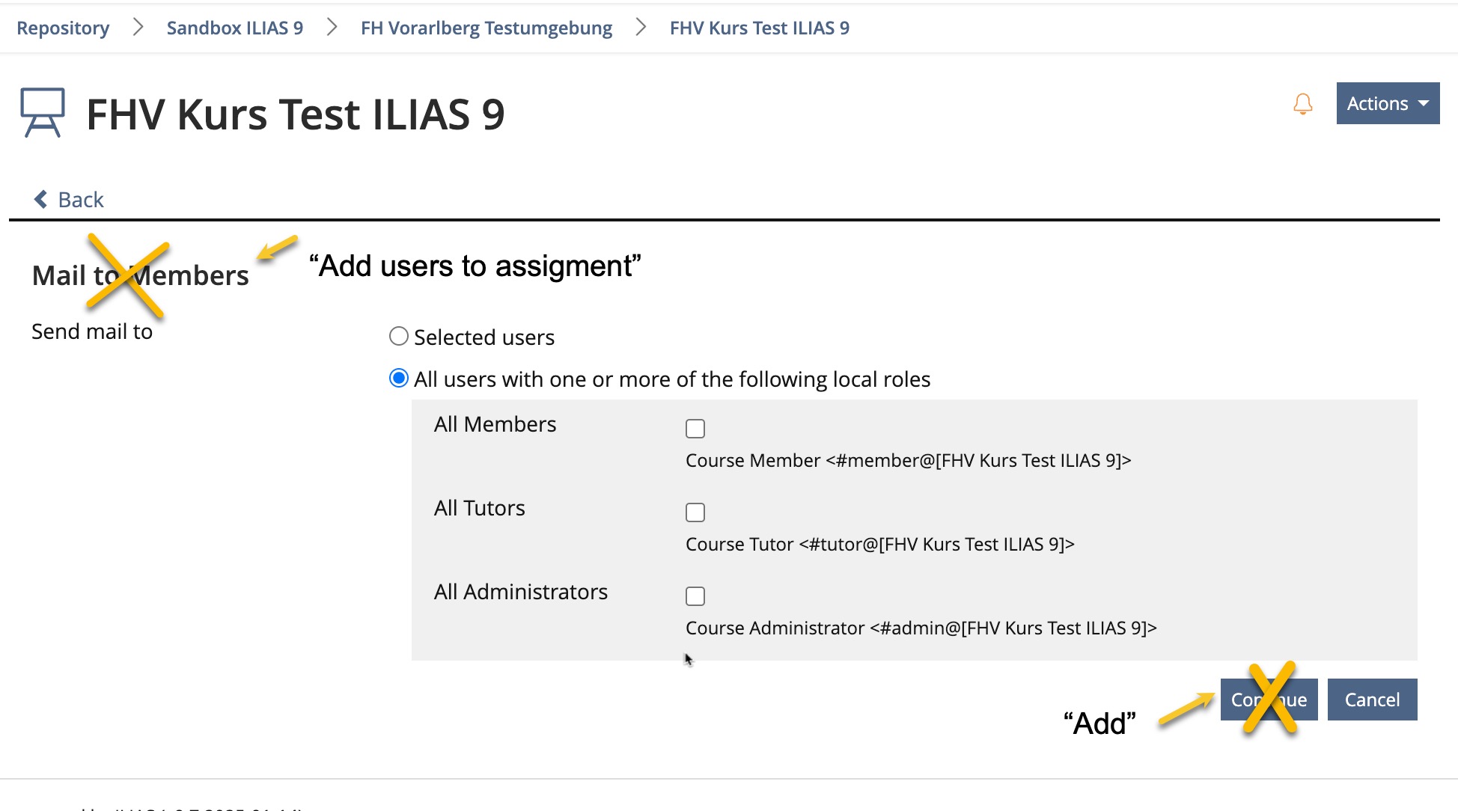Viewport: 1458px width, 811px height.
Task: Click the Back chevron arrow icon
Action: coord(41,199)
